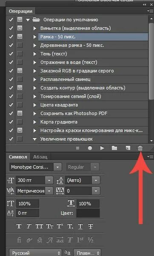Delete action with trash can icon
154x256 pixels.
click(x=140, y=148)
